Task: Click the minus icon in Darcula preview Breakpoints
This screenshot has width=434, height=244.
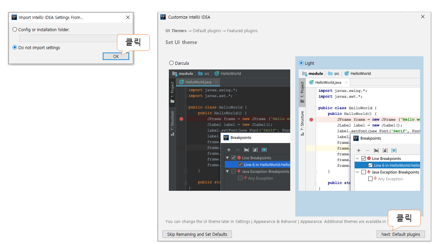Action: click(238, 150)
